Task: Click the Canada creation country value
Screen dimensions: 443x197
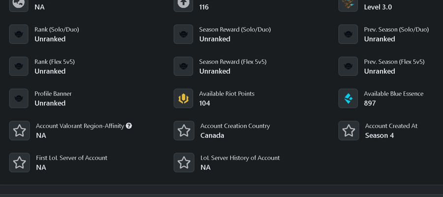Action: point(212,135)
